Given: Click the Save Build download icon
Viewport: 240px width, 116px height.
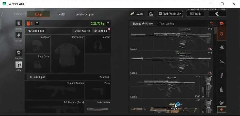Looking at the screenshot, I should point(19,35).
